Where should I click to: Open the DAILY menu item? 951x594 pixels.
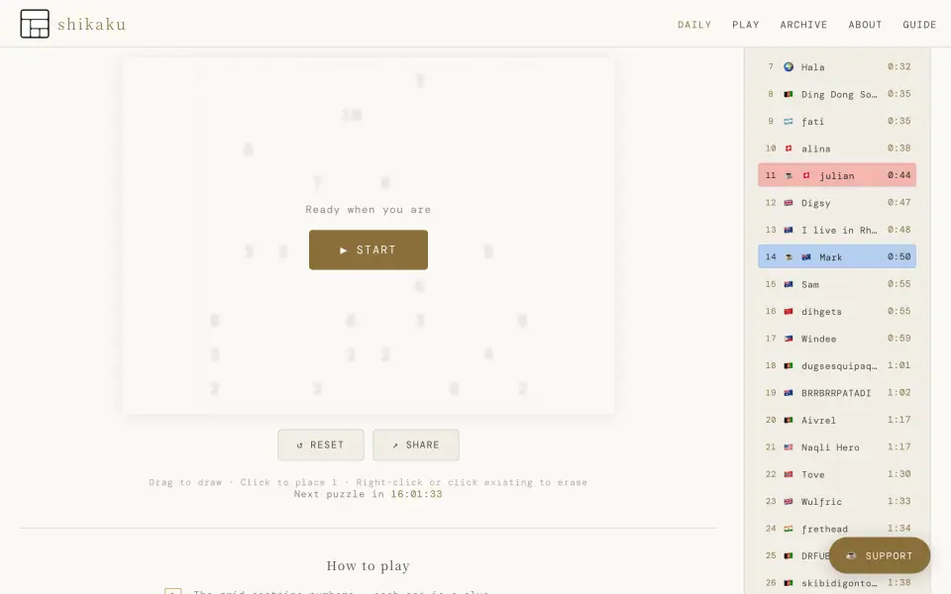pos(694,25)
